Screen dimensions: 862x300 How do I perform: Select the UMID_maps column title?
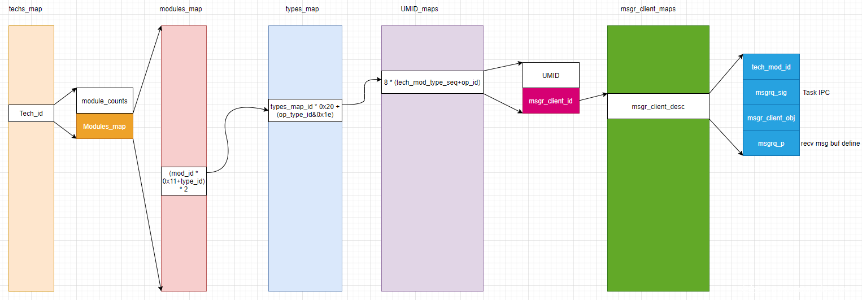(415, 9)
